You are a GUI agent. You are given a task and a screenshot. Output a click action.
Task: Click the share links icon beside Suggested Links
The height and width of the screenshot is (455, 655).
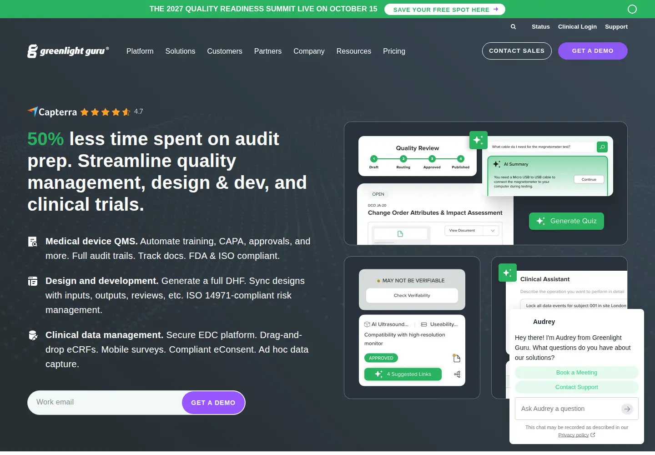click(457, 374)
